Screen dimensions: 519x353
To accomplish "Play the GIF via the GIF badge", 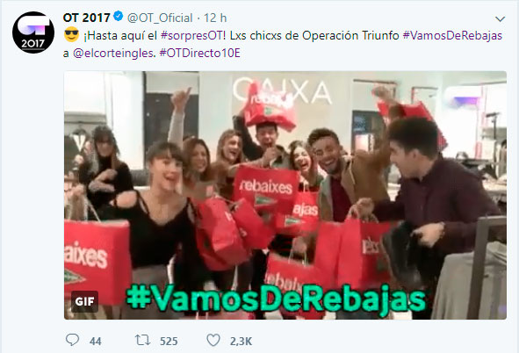I will pos(84,301).
